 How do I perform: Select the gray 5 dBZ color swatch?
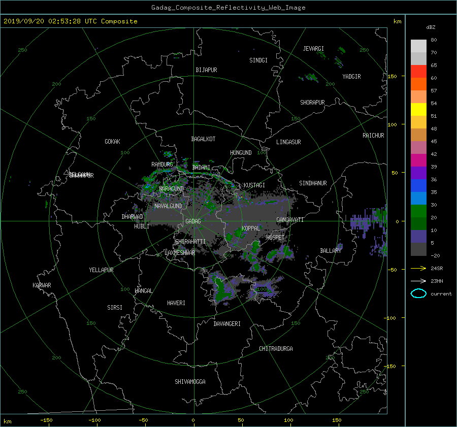tap(418, 249)
